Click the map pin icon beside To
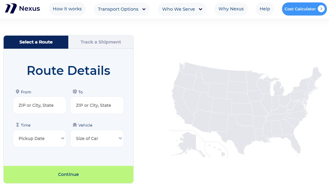This screenshot has width=329, height=189. (x=75, y=92)
